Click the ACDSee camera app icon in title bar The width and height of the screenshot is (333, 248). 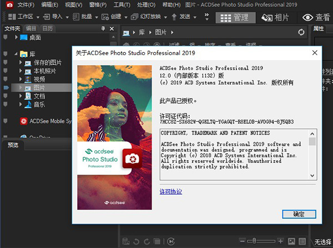click(9, 4)
